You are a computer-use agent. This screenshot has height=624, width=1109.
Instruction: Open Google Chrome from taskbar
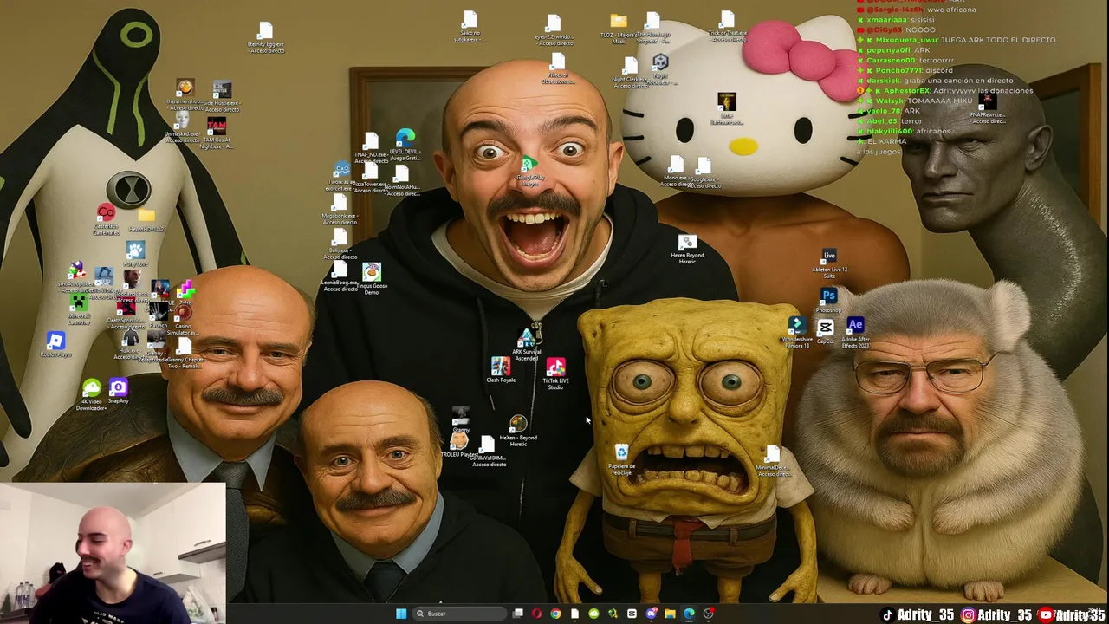[x=555, y=614]
